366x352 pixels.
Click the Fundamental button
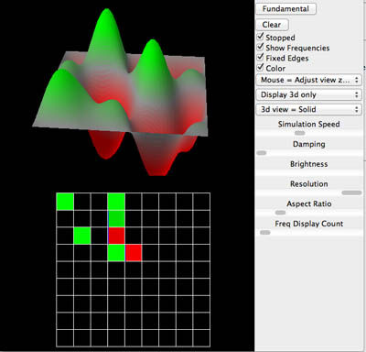click(285, 8)
